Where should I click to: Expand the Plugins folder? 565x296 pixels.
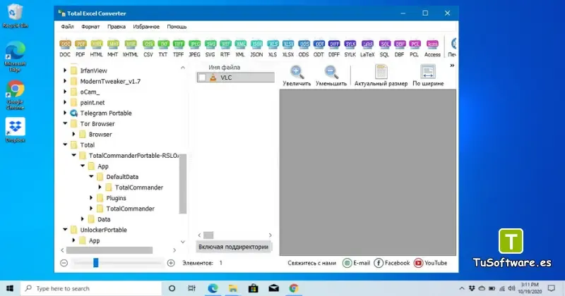coord(91,198)
